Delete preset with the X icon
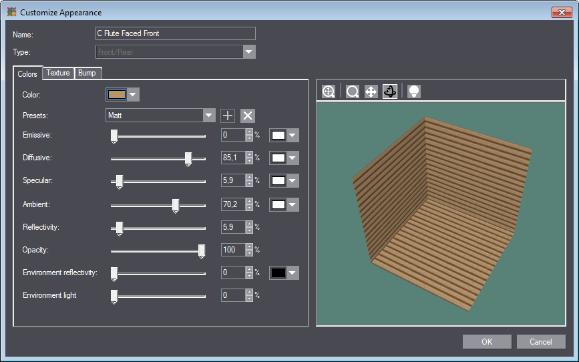Image resolution: width=579 pixels, height=362 pixels. point(248,116)
